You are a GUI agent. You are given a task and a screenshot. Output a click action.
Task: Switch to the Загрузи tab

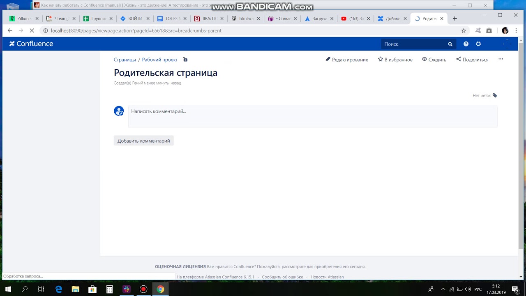pos(319,18)
